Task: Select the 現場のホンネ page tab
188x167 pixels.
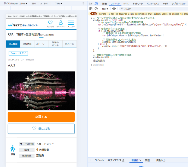Action: [x=55, y=44]
